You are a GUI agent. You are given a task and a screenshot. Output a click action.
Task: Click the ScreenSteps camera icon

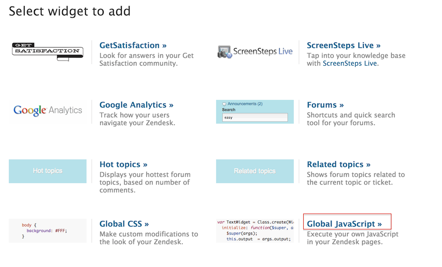pyautogui.click(x=224, y=52)
